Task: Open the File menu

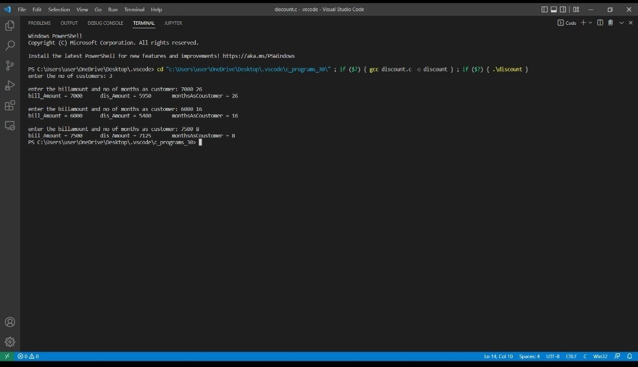Action: 22,9
